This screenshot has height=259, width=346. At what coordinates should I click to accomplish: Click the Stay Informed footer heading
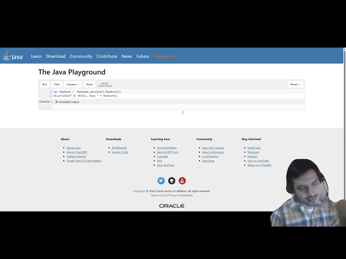[251, 139]
